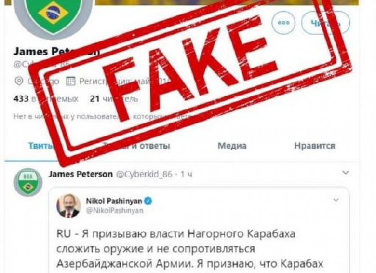
Task: Click the three-dots more options button
Action: (x=283, y=23)
